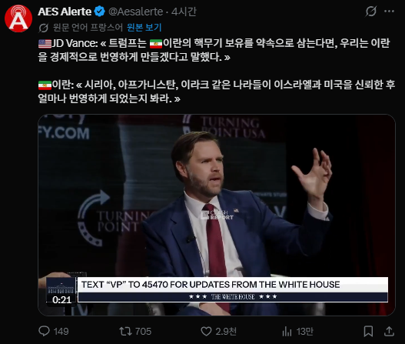Open the AES Alerte profile avatar
Image resolution: width=405 pixels, height=344 pixels.
[18, 18]
